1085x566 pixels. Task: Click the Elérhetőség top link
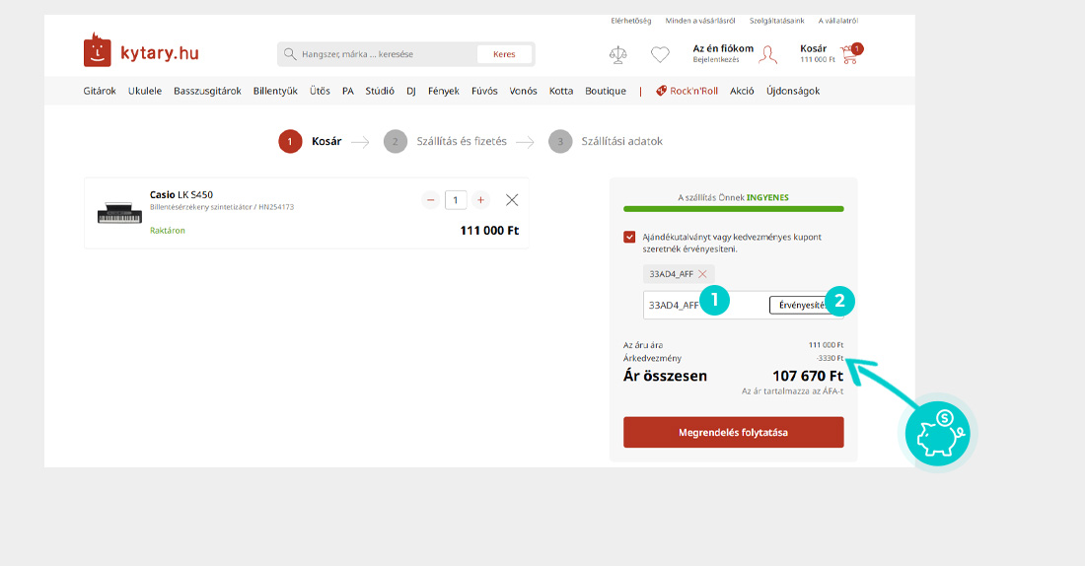pyautogui.click(x=631, y=21)
